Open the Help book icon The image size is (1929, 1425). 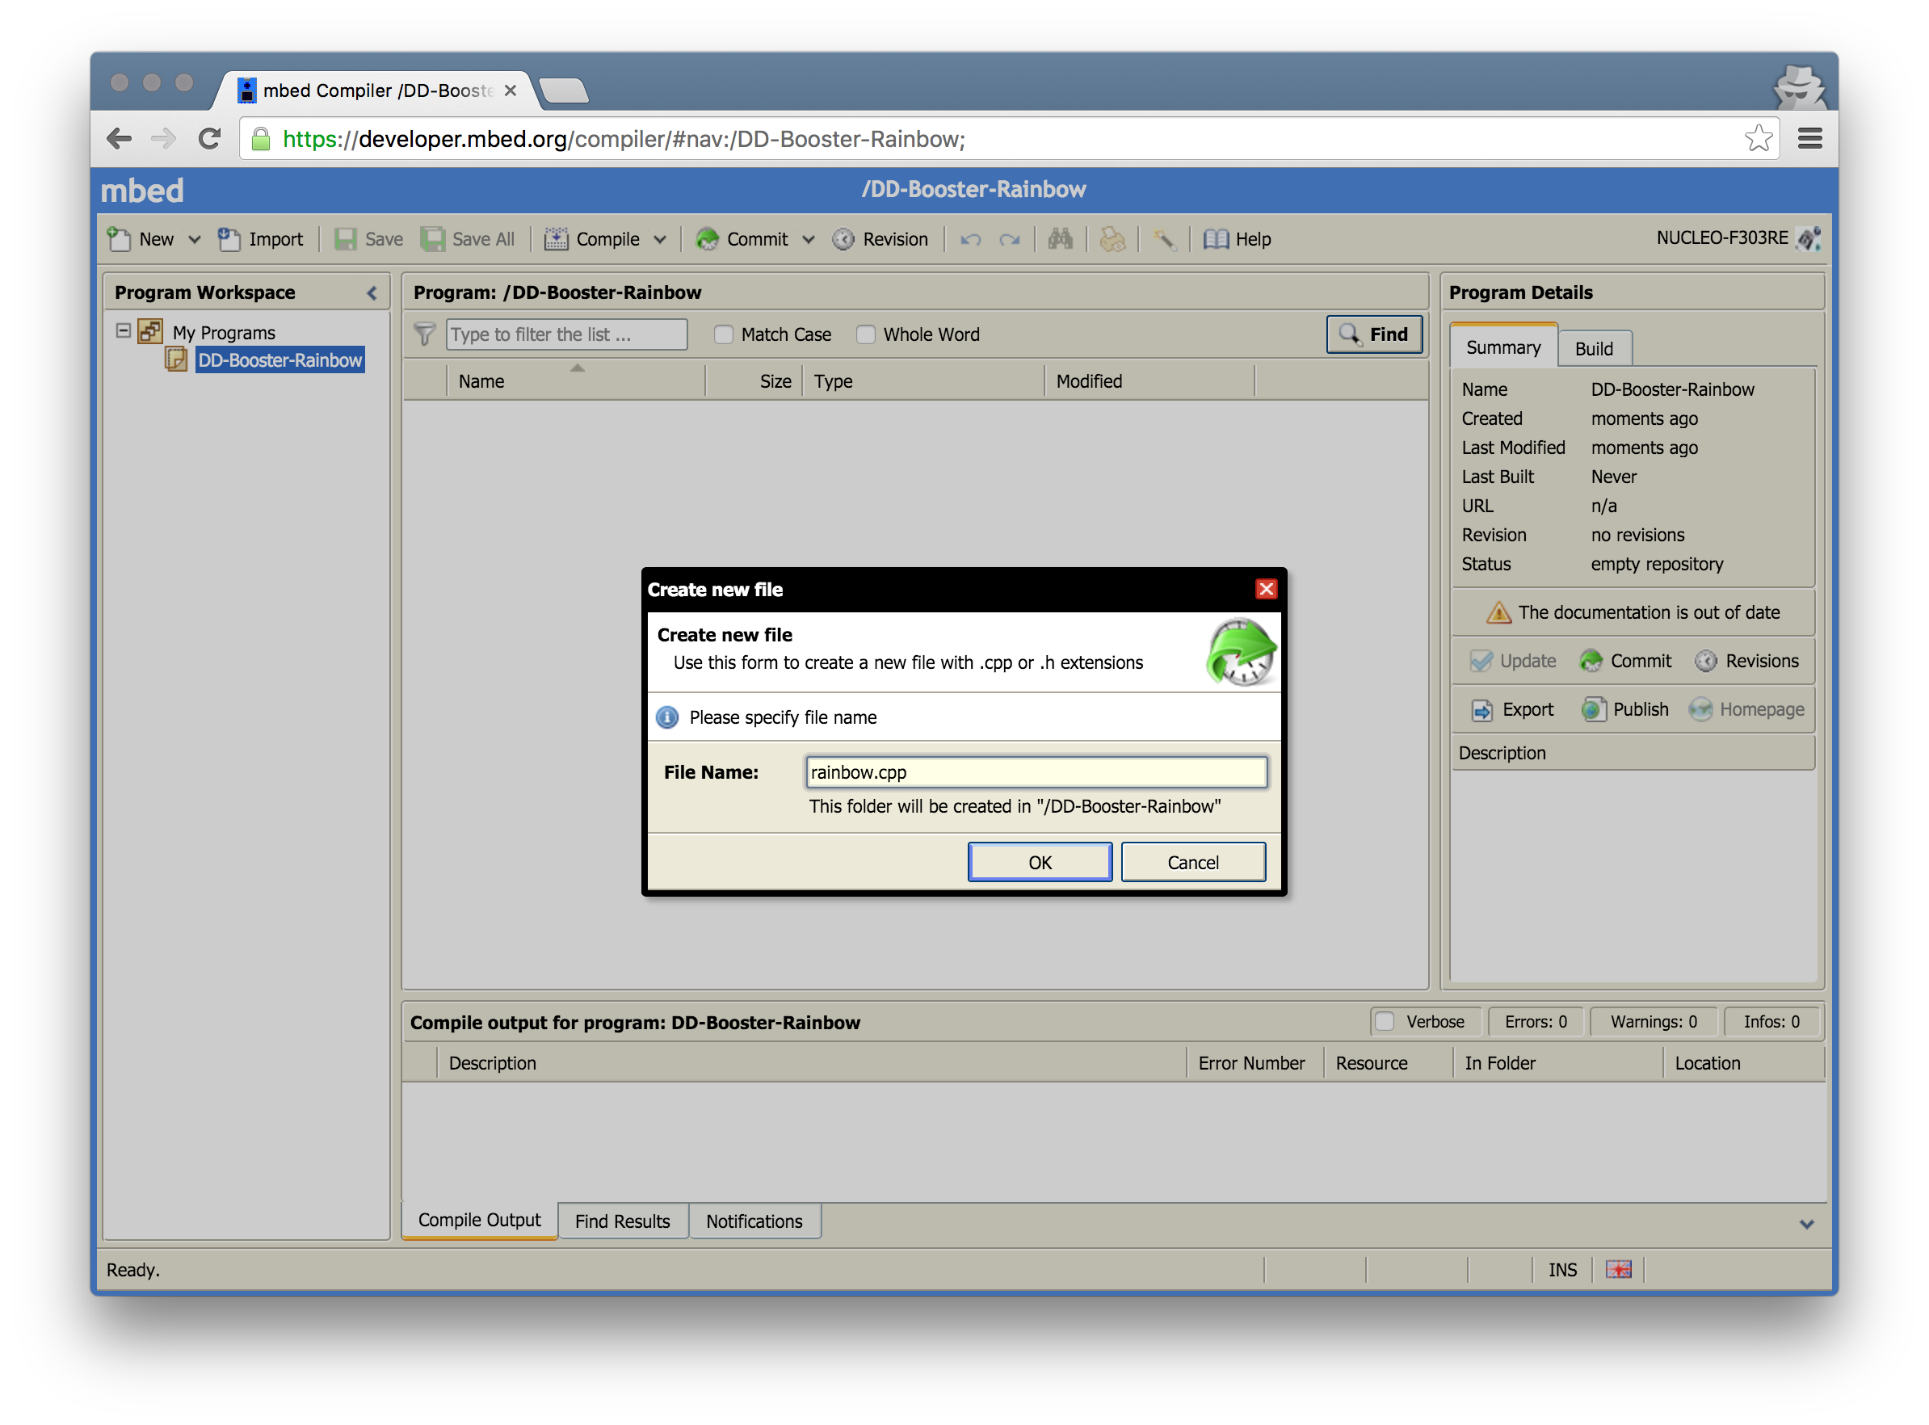pos(1216,239)
